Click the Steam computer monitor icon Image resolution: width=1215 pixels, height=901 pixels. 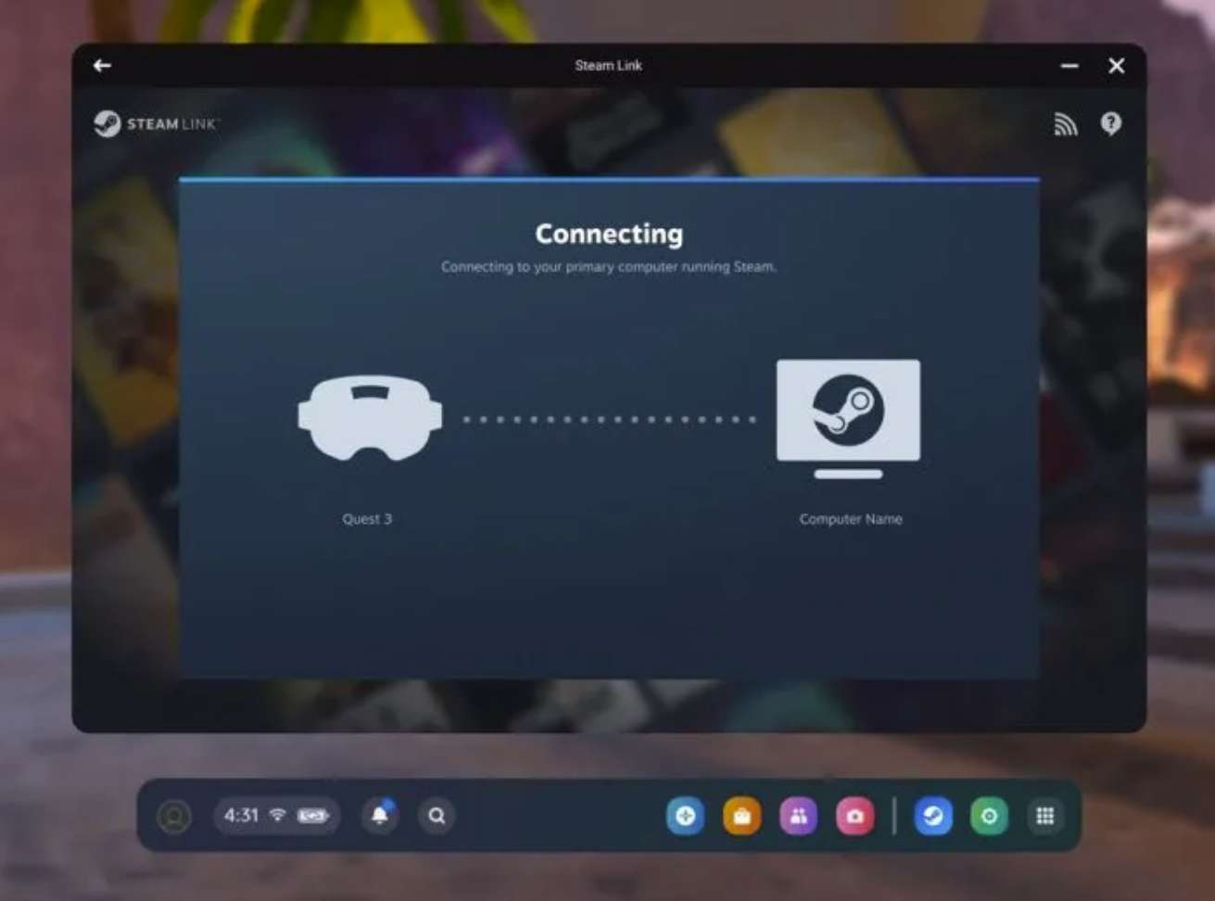click(x=848, y=419)
